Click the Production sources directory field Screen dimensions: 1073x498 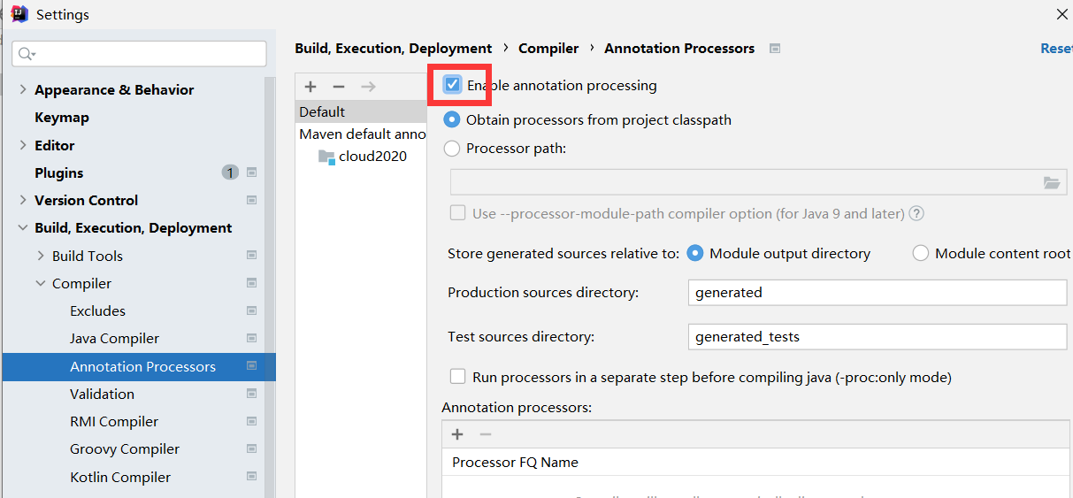(877, 292)
